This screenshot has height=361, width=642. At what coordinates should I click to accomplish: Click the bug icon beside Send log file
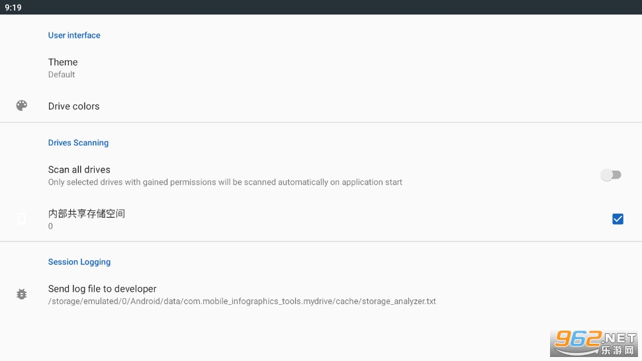coord(22,294)
